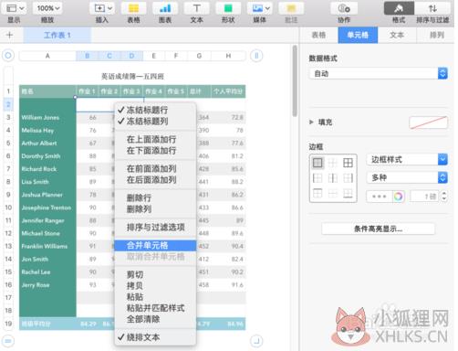Click the add column handle
Viewport: 458px width, 351px height.
(x=256, y=56)
